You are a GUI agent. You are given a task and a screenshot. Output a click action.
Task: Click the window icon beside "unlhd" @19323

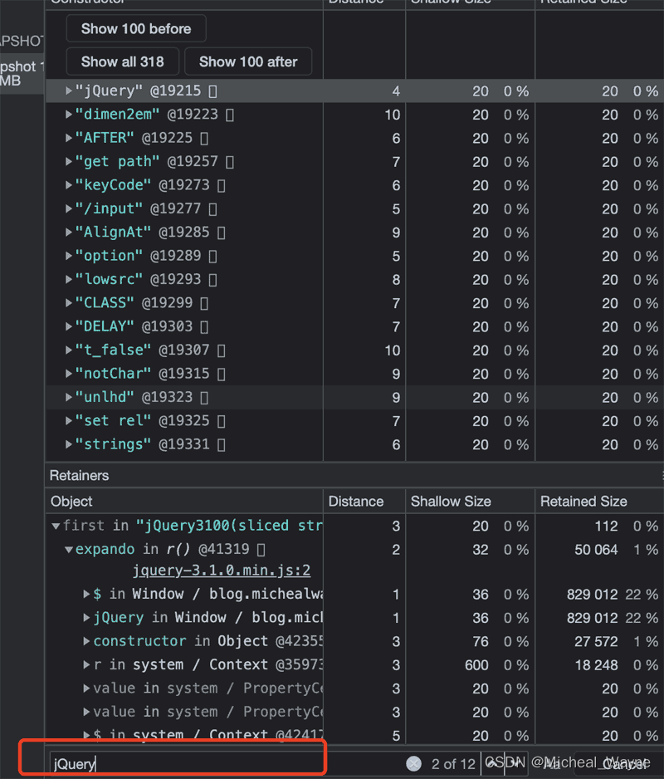(204, 398)
